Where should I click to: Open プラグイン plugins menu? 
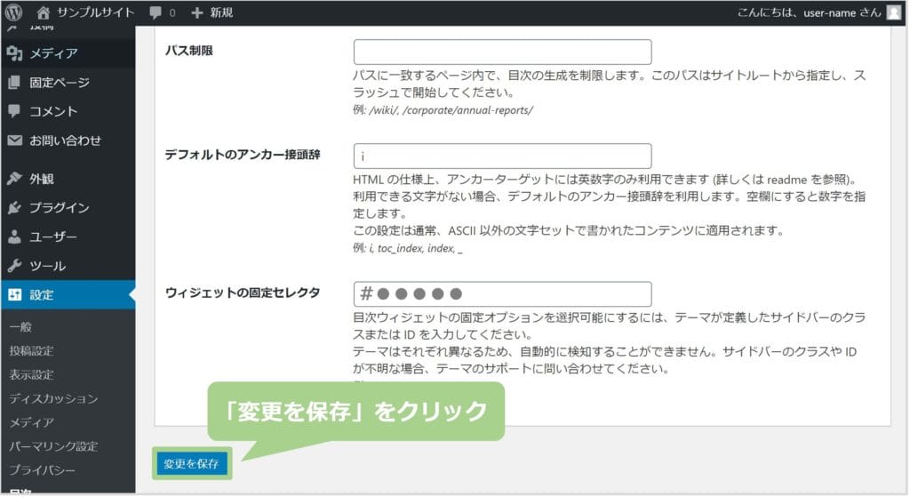point(59,208)
